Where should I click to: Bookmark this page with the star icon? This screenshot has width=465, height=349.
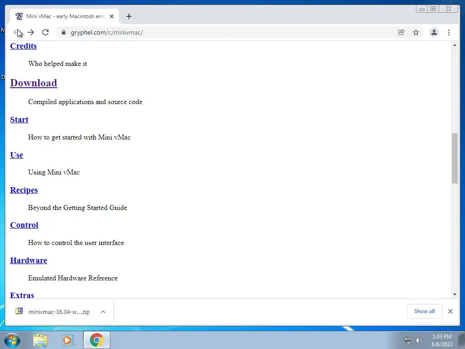(416, 32)
